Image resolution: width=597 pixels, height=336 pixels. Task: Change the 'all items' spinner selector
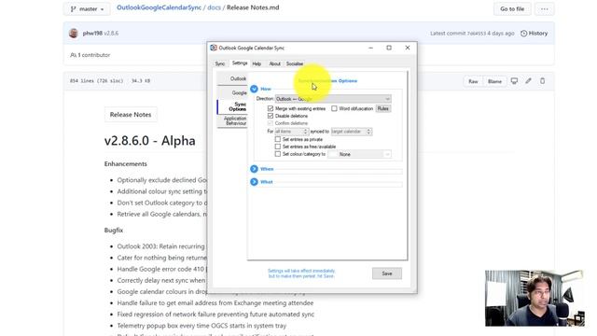coord(291,132)
